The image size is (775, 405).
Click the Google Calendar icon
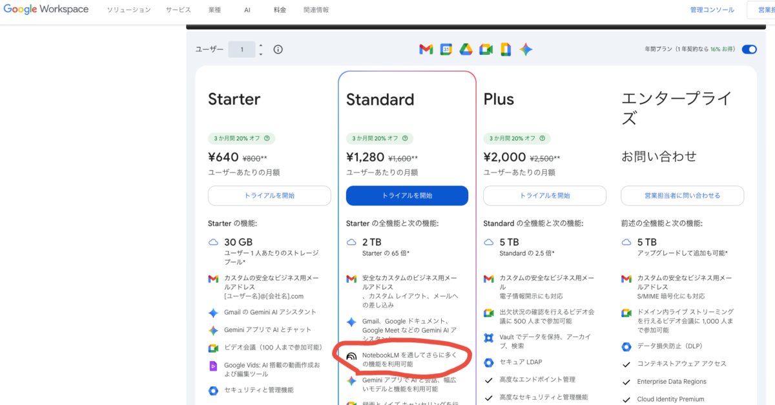pos(446,50)
